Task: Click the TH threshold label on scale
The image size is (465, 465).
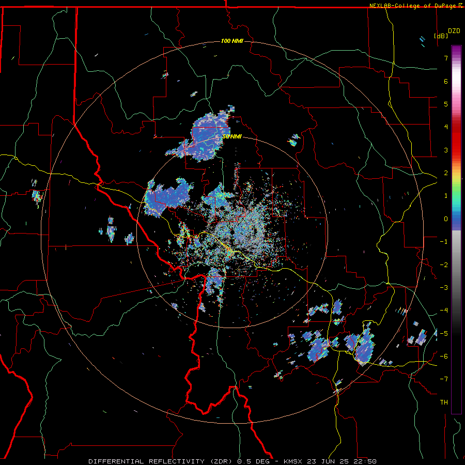Action: pos(444,402)
